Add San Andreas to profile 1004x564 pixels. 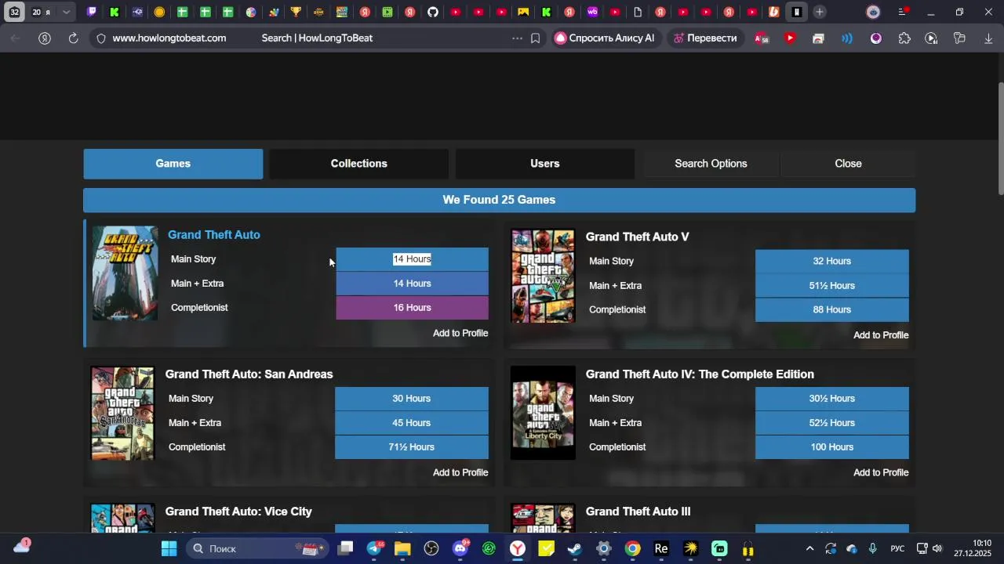[460, 472]
